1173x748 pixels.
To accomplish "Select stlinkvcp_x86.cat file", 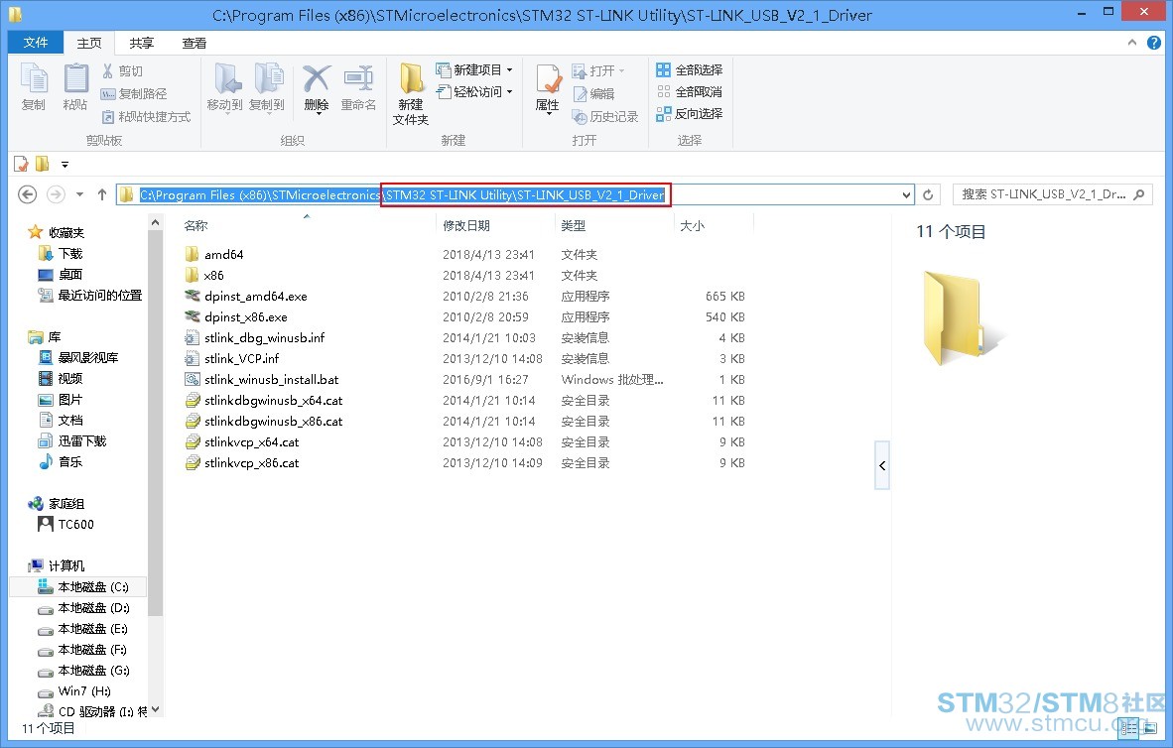I will click(251, 463).
